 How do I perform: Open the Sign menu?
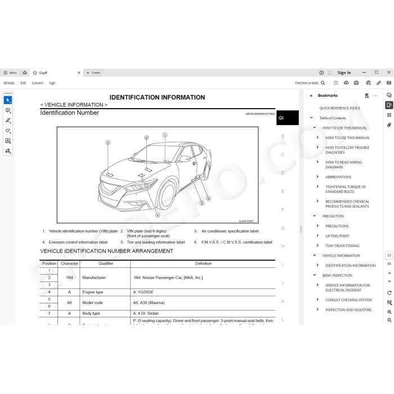tap(52, 83)
